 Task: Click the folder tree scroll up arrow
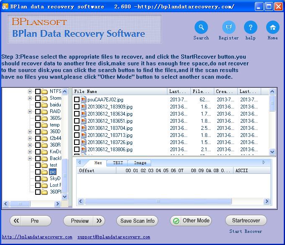click(65, 91)
